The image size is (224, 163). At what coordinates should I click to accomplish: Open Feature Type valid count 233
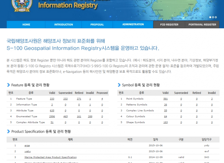(52, 99)
